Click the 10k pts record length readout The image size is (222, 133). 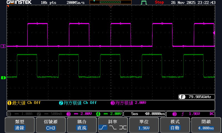click(48, 2)
